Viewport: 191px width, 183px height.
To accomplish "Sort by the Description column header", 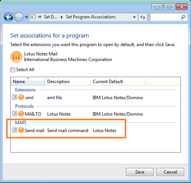I will tap(68, 82).
